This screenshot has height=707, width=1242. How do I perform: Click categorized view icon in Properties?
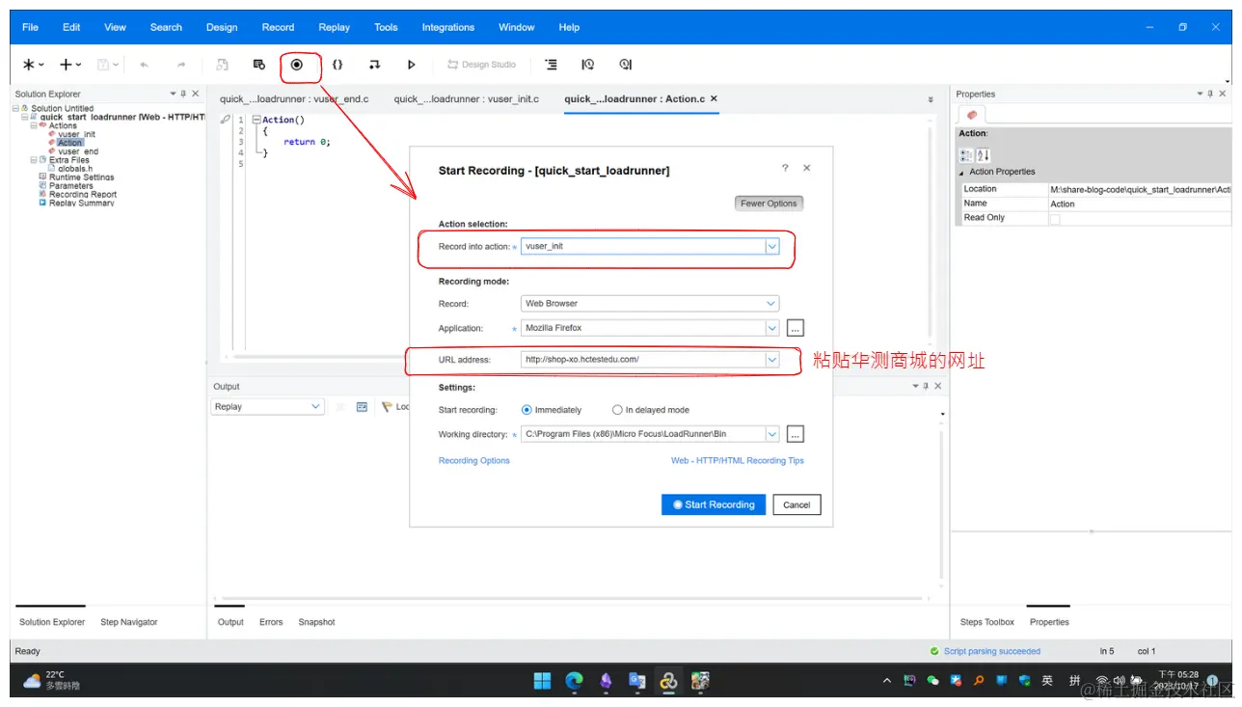(965, 155)
